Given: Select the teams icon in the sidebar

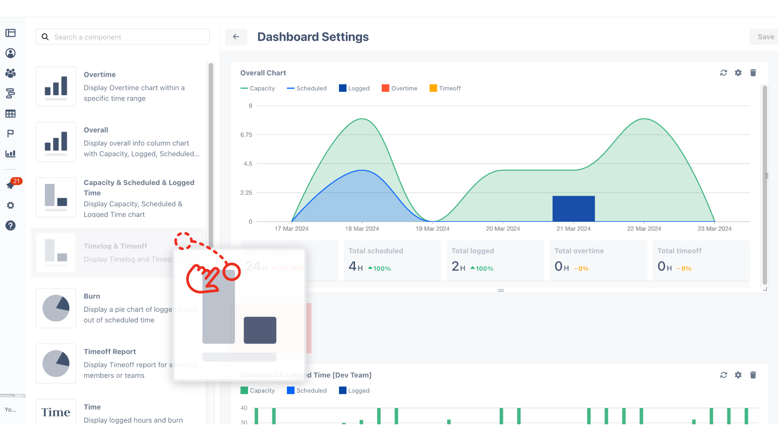Looking at the screenshot, I should click(10, 73).
